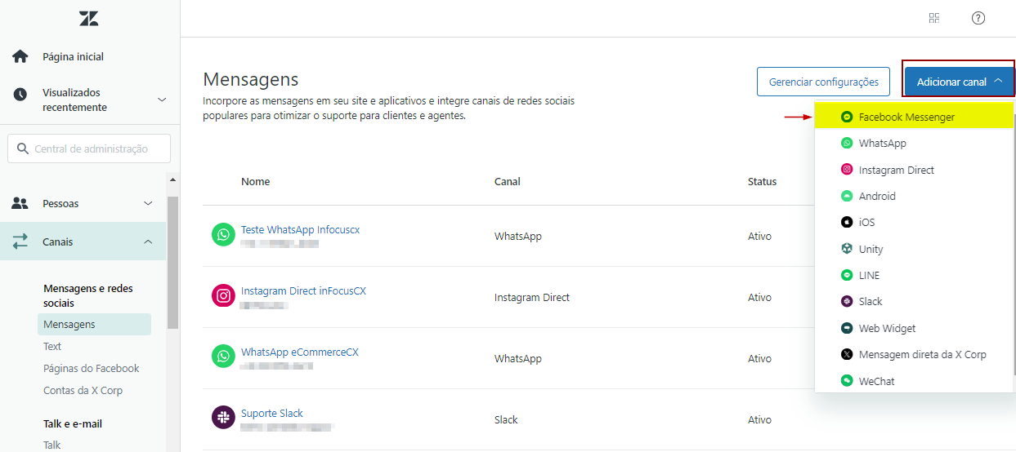Viewport: 1016px width, 452px height.
Task: Click the Visualizados recentemente clock icon
Action: pos(20,95)
